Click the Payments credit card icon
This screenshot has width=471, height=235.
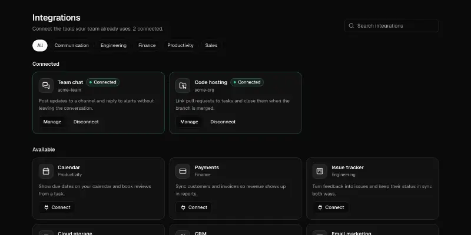tap(183, 171)
